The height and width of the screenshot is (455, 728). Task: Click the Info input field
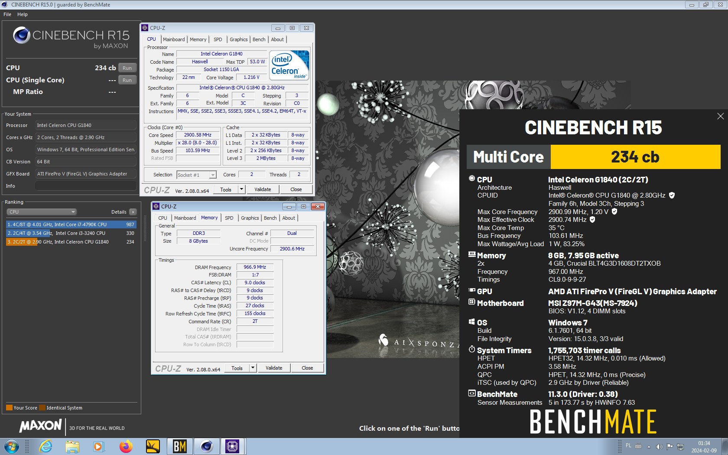(86, 186)
